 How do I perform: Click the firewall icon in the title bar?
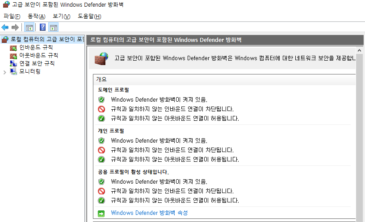pos(6,4)
